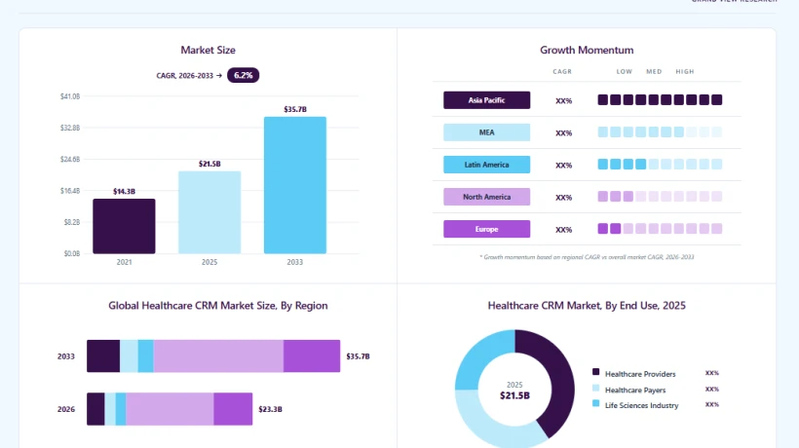Click the Healthcare Payers legend swatch

pos(595,388)
